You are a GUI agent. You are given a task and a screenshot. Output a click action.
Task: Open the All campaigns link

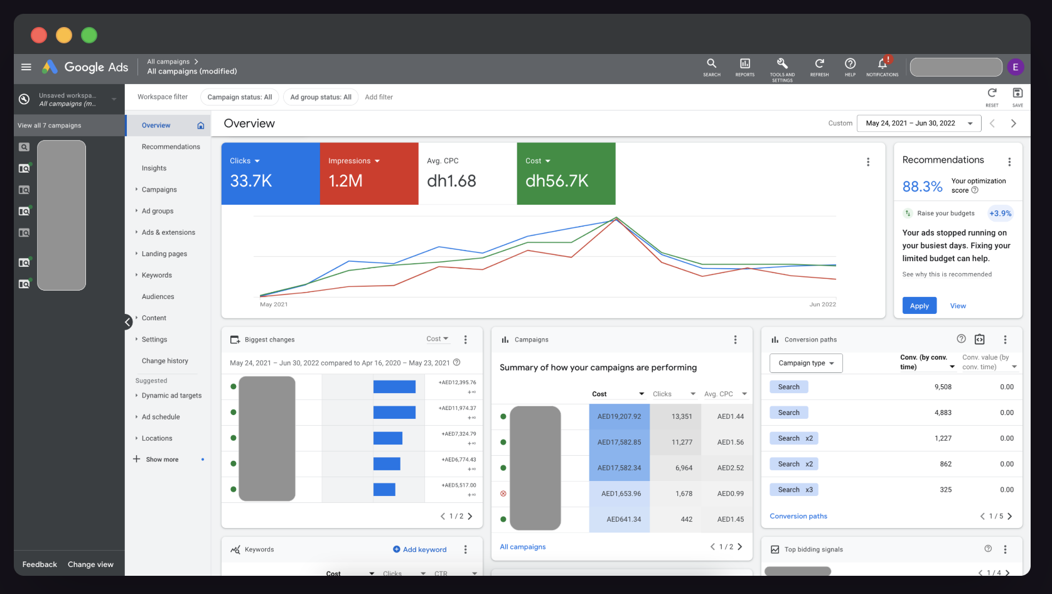[523, 547]
